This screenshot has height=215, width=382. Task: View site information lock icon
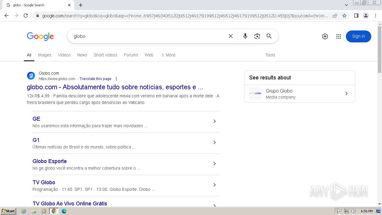(x=38, y=16)
